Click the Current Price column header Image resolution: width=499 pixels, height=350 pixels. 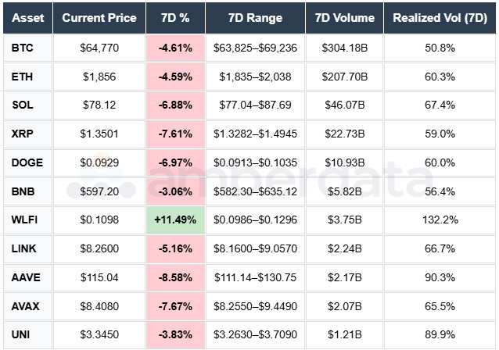tap(99, 17)
